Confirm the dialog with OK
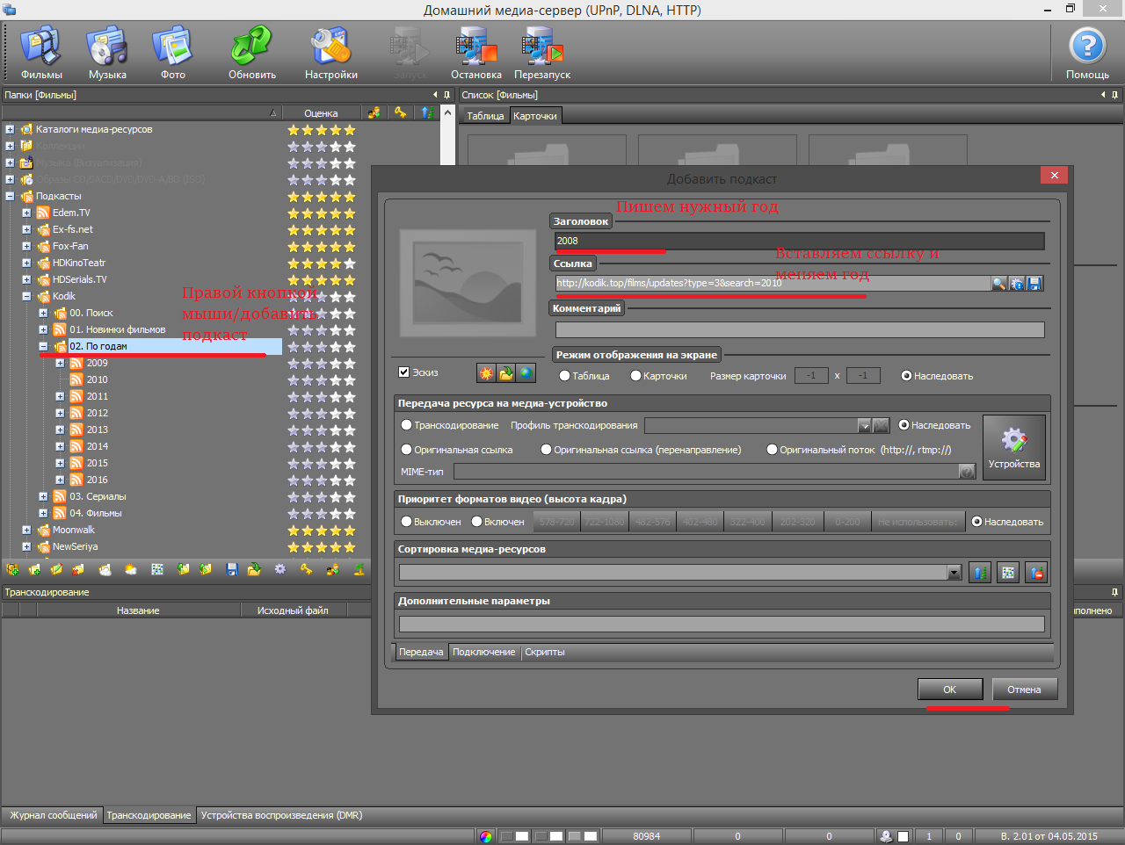Image resolution: width=1125 pixels, height=845 pixels. tap(949, 690)
